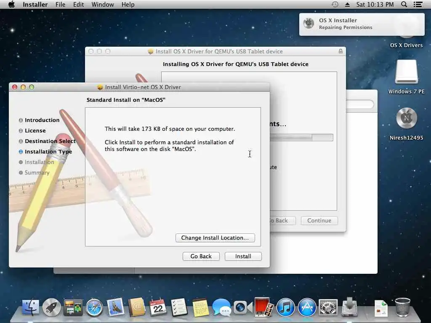Image resolution: width=431 pixels, height=323 pixels.
Task: Close the Virtio-net installer window
Action: (15, 87)
